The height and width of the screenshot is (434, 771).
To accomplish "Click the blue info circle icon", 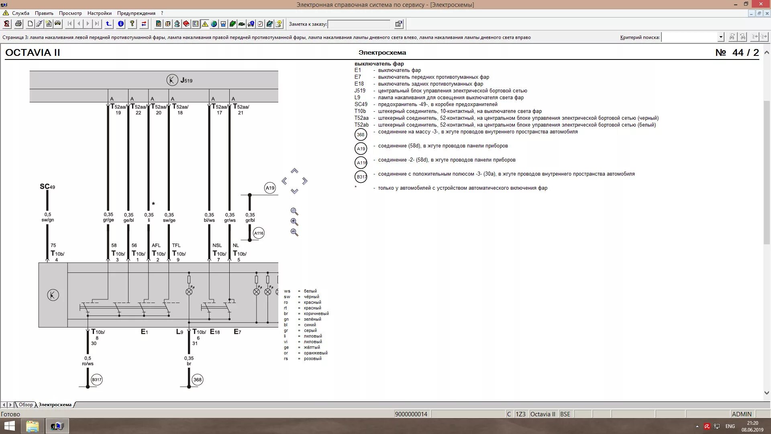I will pos(120,24).
